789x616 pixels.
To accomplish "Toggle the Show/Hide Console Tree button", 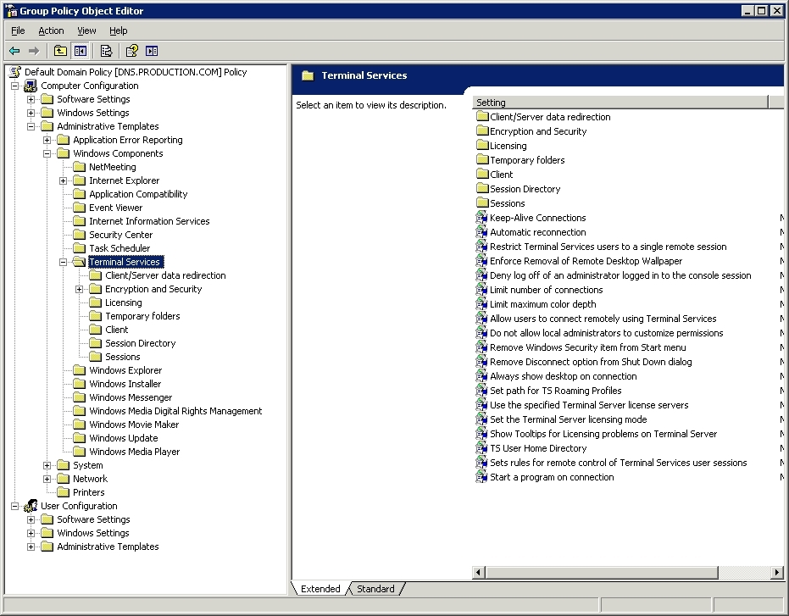I will coord(80,51).
